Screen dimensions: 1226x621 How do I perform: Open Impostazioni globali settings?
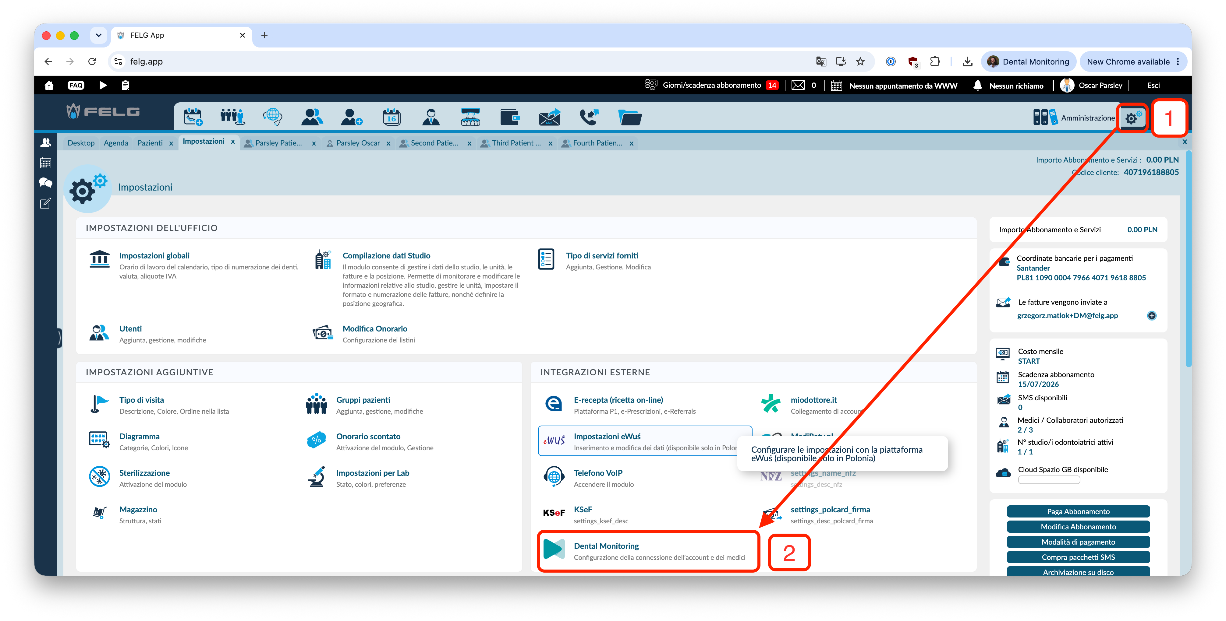(154, 256)
